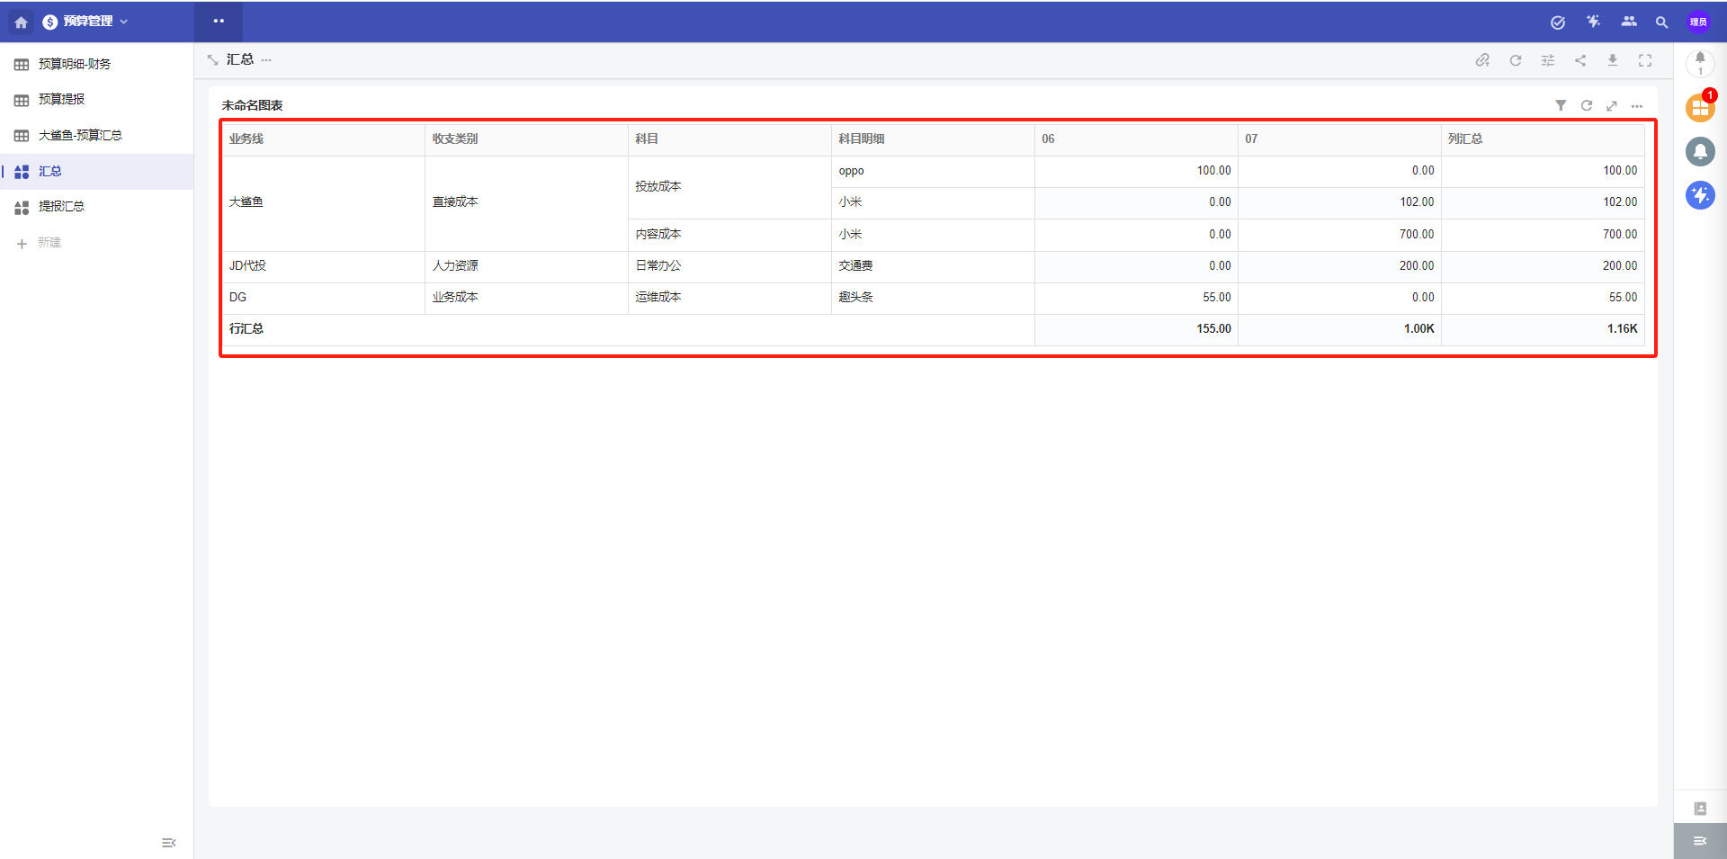
Task: Click the search icon in top bar
Action: (1661, 22)
